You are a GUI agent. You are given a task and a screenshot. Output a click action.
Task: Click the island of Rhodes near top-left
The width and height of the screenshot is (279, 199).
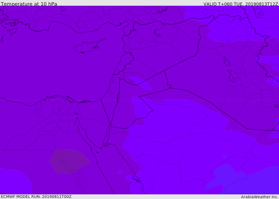pyautogui.click(x=13, y=31)
